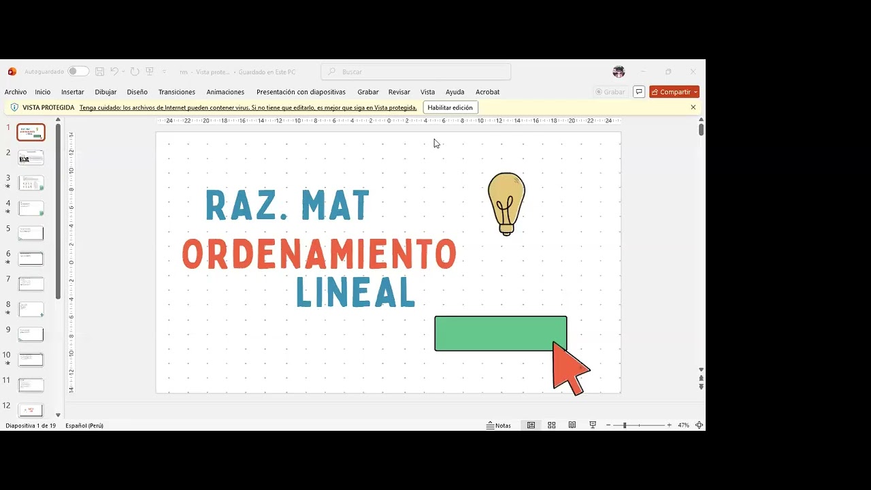Open Presentación con diapositivas tab
The height and width of the screenshot is (490, 871).
tap(301, 92)
